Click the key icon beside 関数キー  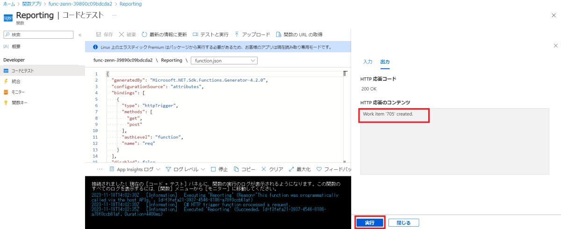point(6,103)
